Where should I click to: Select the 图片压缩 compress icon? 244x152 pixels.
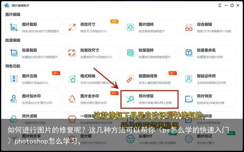coord(14,79)
